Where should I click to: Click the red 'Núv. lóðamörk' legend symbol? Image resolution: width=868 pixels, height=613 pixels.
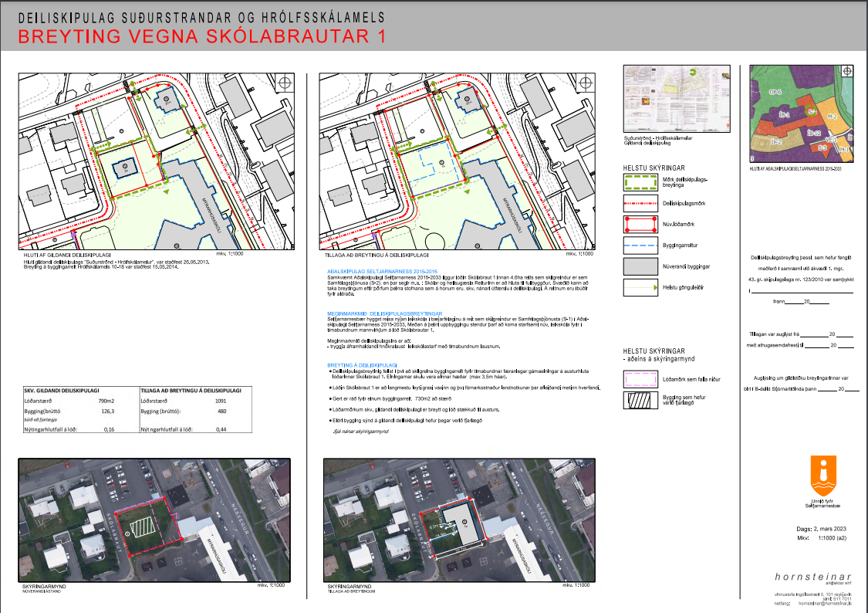point(643,225)
